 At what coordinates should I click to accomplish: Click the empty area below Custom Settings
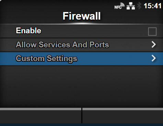click(81, 87)
